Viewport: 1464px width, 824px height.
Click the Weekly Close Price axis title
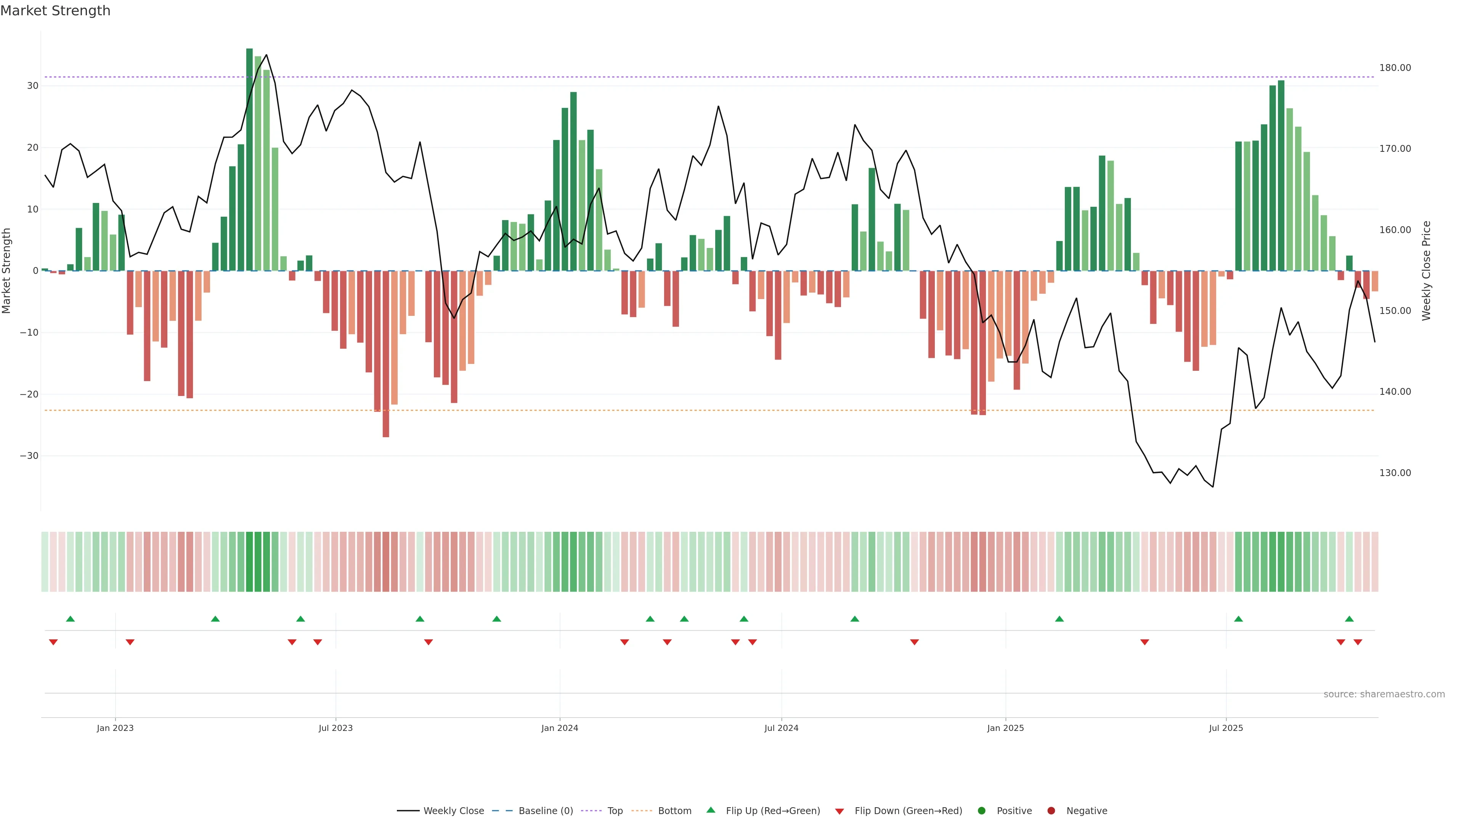click(x=1426, y=271)
